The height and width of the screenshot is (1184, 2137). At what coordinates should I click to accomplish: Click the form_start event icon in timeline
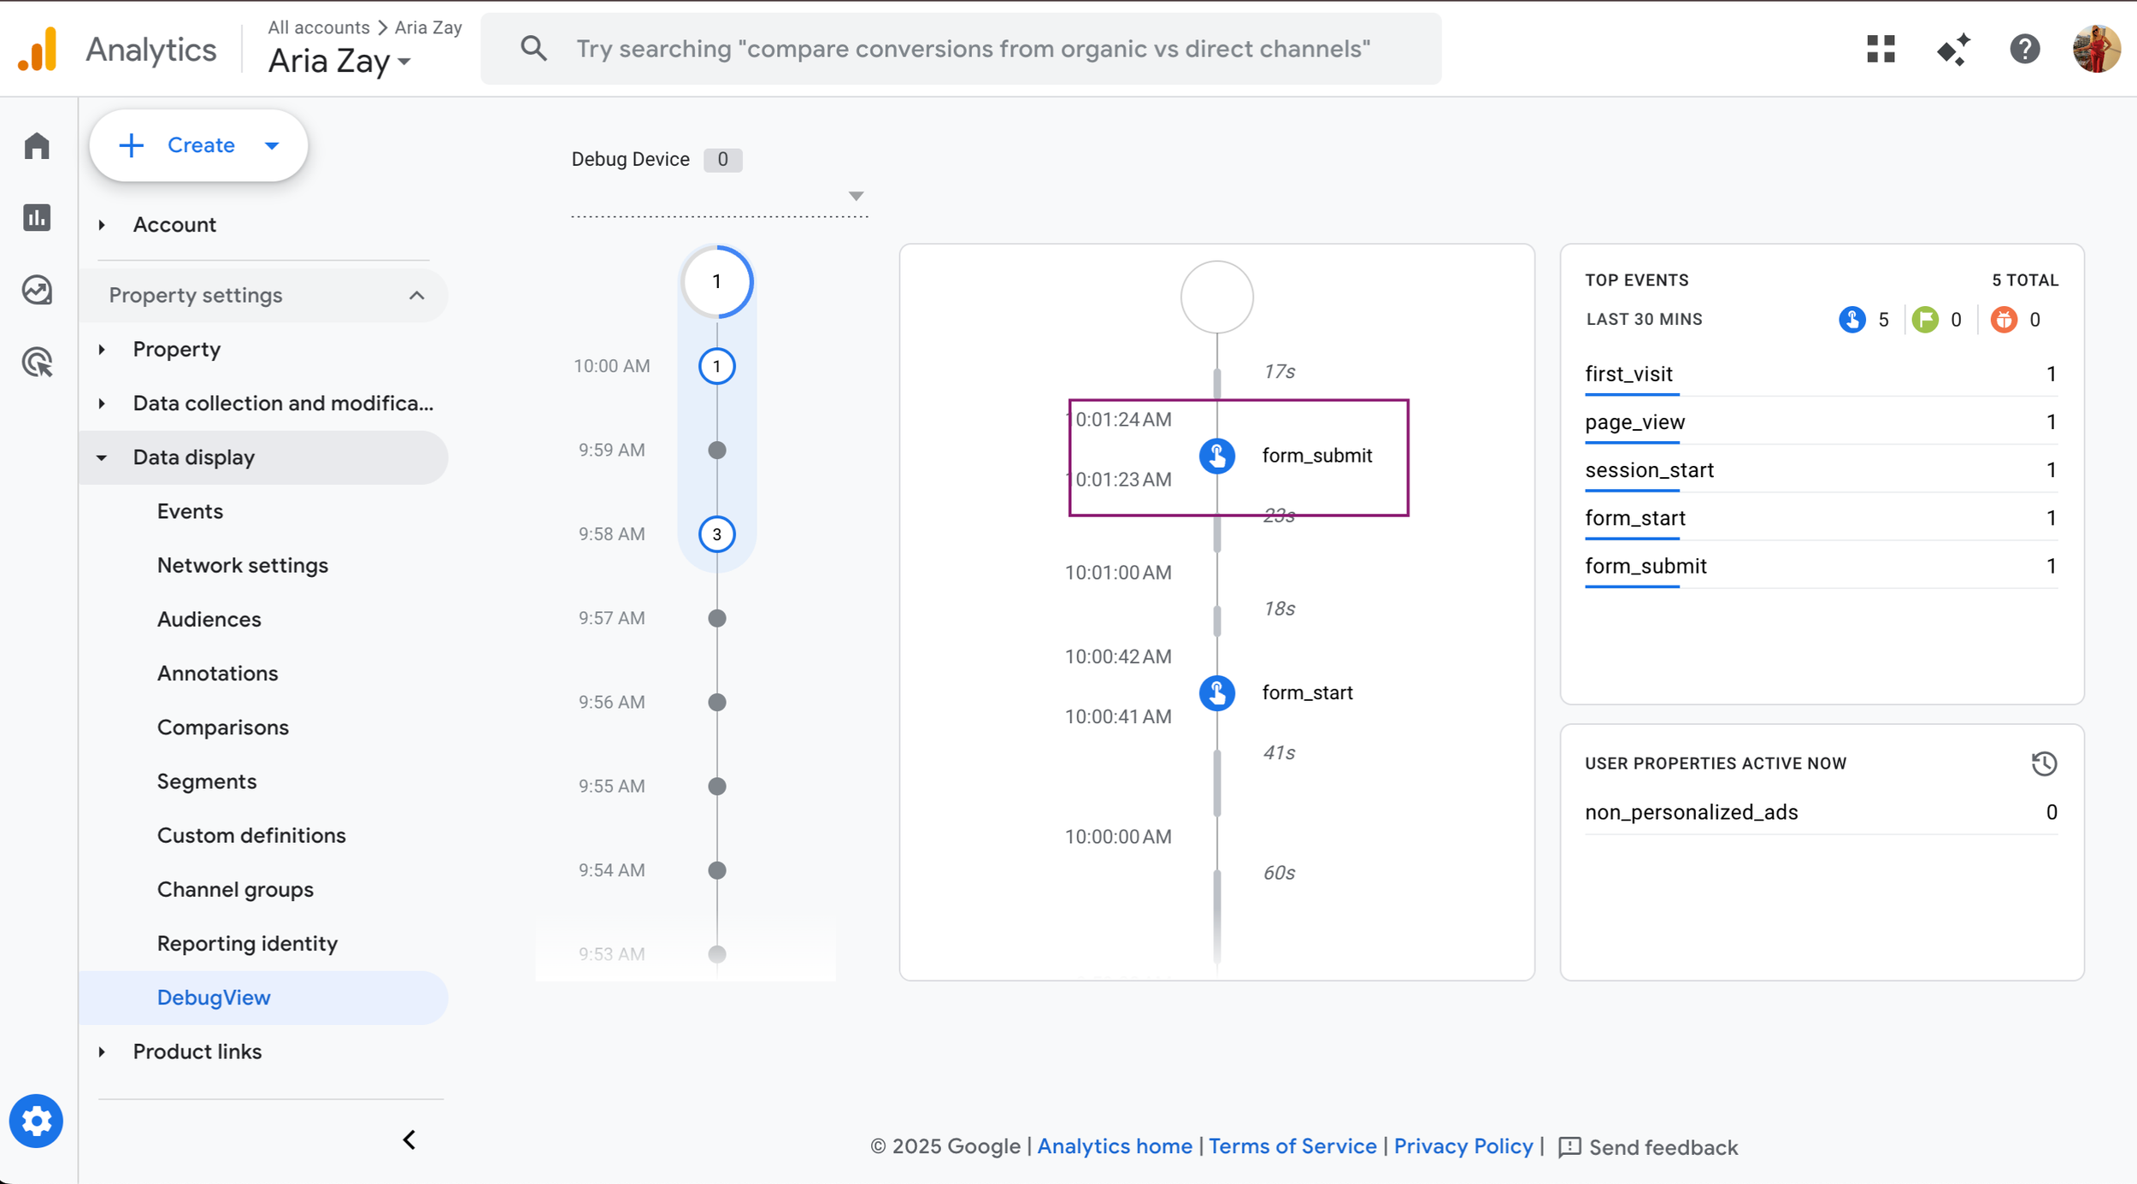[x=1216, y=692]
